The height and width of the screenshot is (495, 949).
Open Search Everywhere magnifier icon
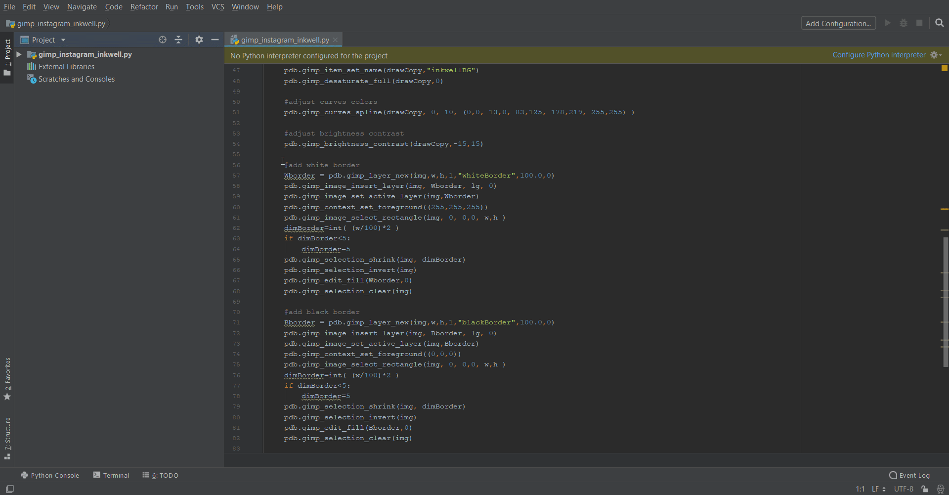(940, 23)
